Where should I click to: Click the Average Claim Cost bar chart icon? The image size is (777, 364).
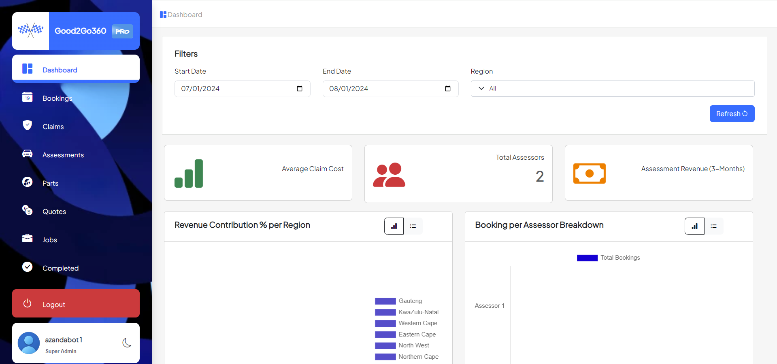[x=189, y=174]
